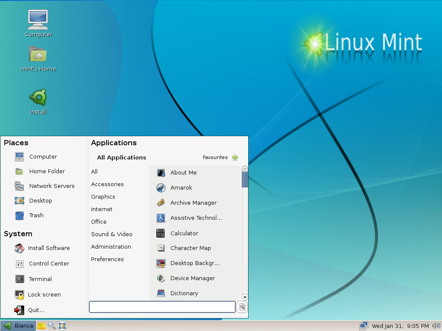442x331 pixels.
Task: Open the clock showing Wed Jan 31, 9:05 PM
Action: pos(400,326)
